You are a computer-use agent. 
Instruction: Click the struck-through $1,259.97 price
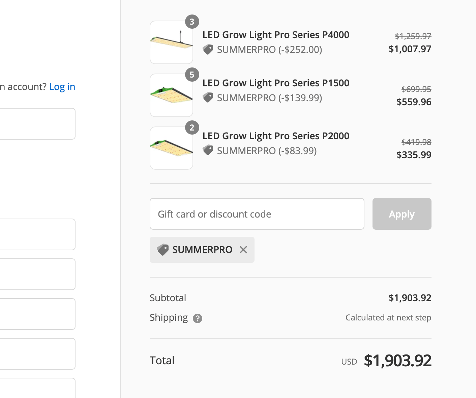[x=413, y=36]
